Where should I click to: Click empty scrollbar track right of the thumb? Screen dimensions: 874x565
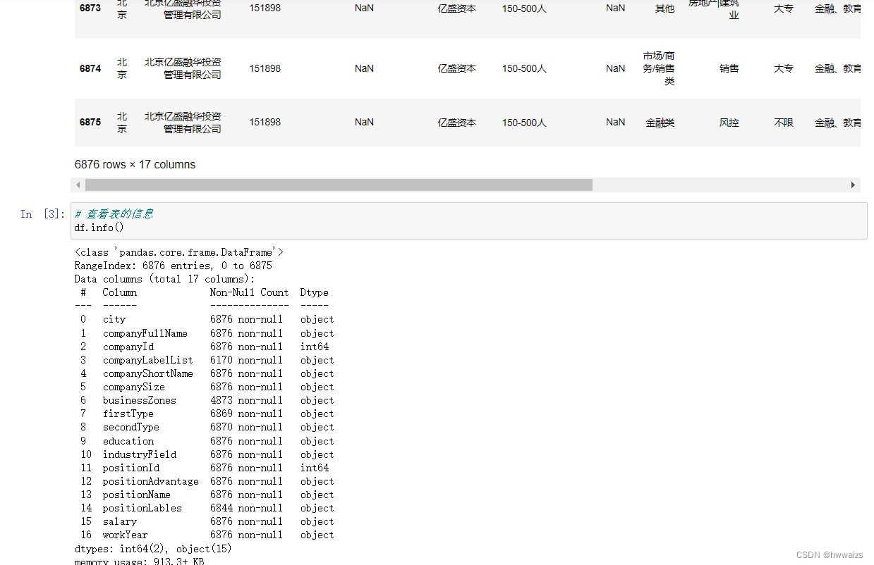coord(720,185)
